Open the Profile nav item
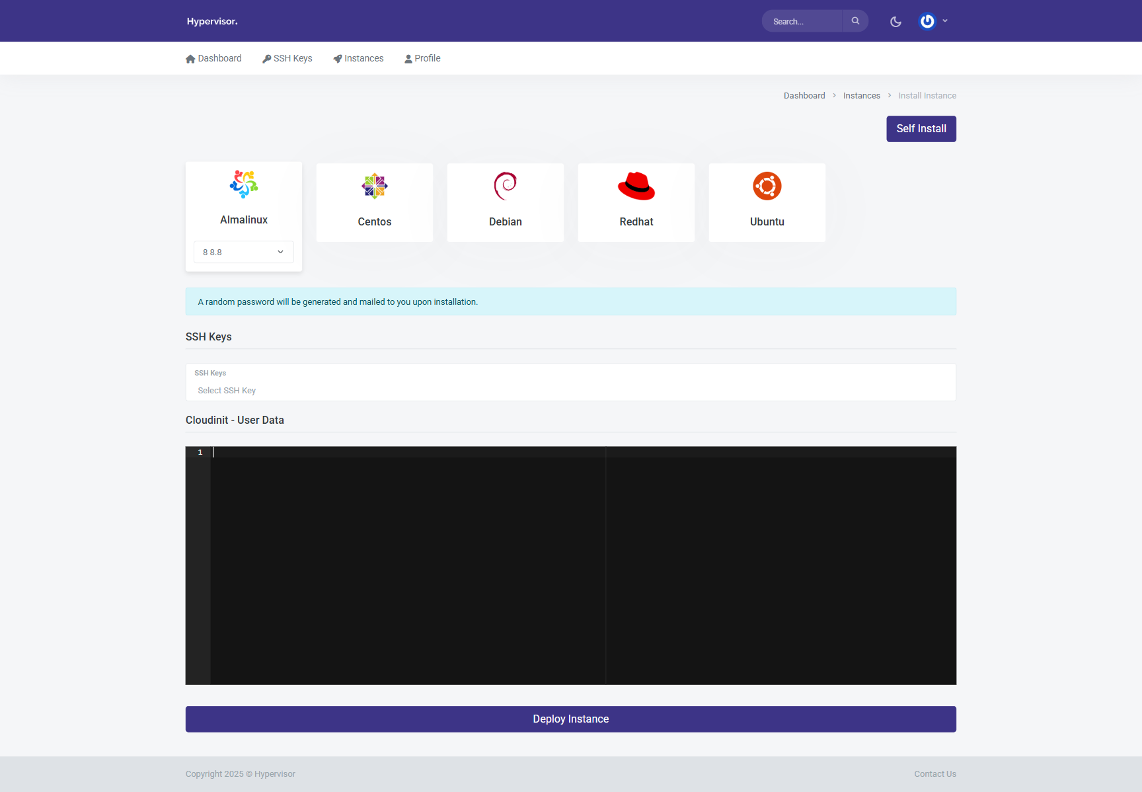This screenshot has height=792, width=1142. pyautogui.click(x=422, y=58)
